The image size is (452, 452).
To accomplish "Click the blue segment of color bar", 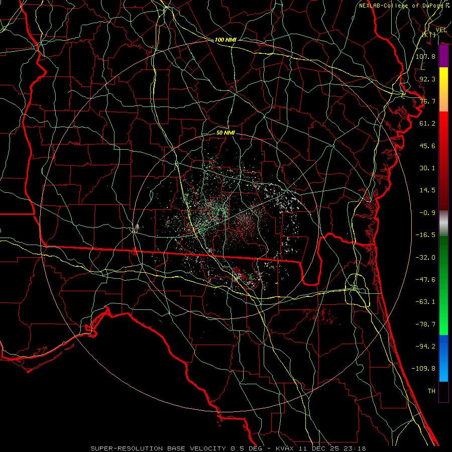I will [443, 358].
